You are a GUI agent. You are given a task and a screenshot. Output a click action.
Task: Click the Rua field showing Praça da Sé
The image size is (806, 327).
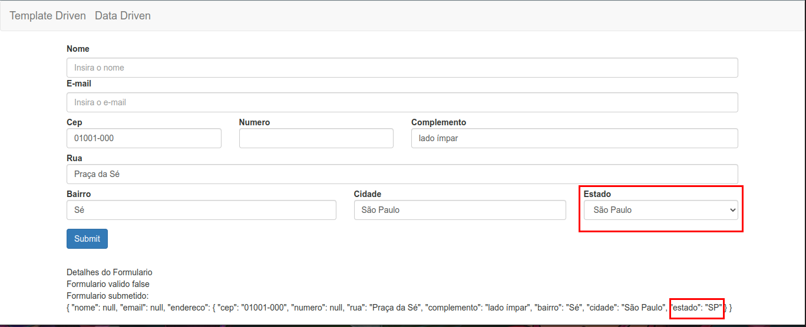click(402, 174)
